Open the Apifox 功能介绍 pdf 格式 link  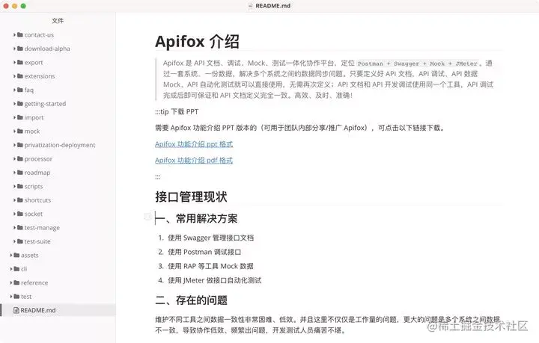pos(194,160)
